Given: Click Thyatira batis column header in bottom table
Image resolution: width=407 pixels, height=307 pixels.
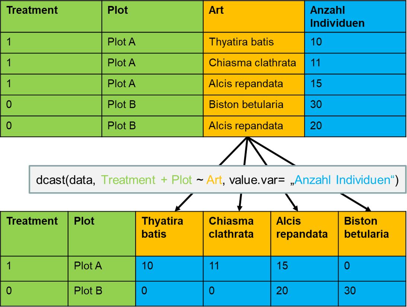Looking at the screenshot, I should coord(162,227).
